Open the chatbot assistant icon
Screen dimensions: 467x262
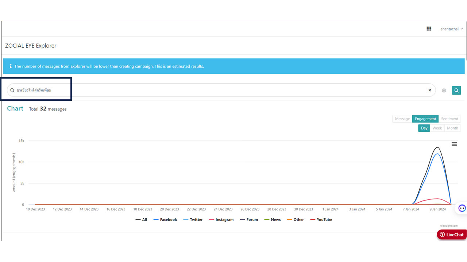462,209
